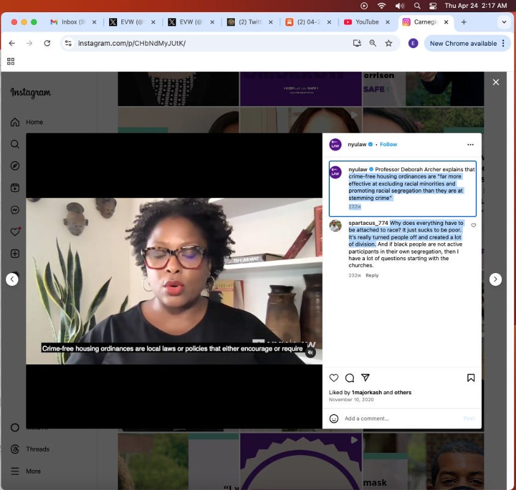Viewport: 516px width, 490px height.
Task: Close the post overlay with X
Action: click(x=496, y=82)
